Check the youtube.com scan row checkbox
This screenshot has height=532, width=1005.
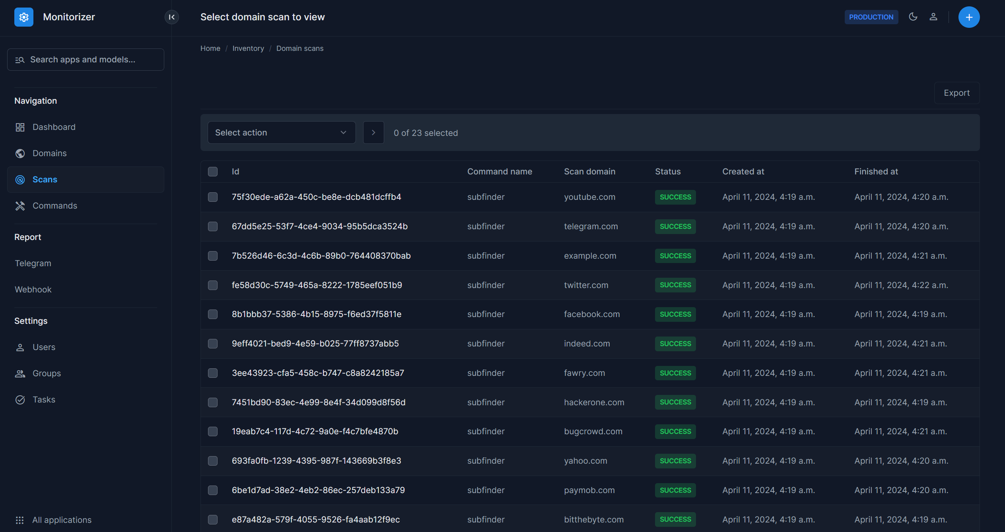coord(213,197)
